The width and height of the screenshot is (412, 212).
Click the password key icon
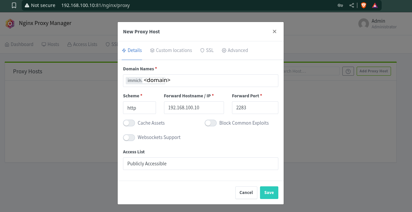pos(340,5)
